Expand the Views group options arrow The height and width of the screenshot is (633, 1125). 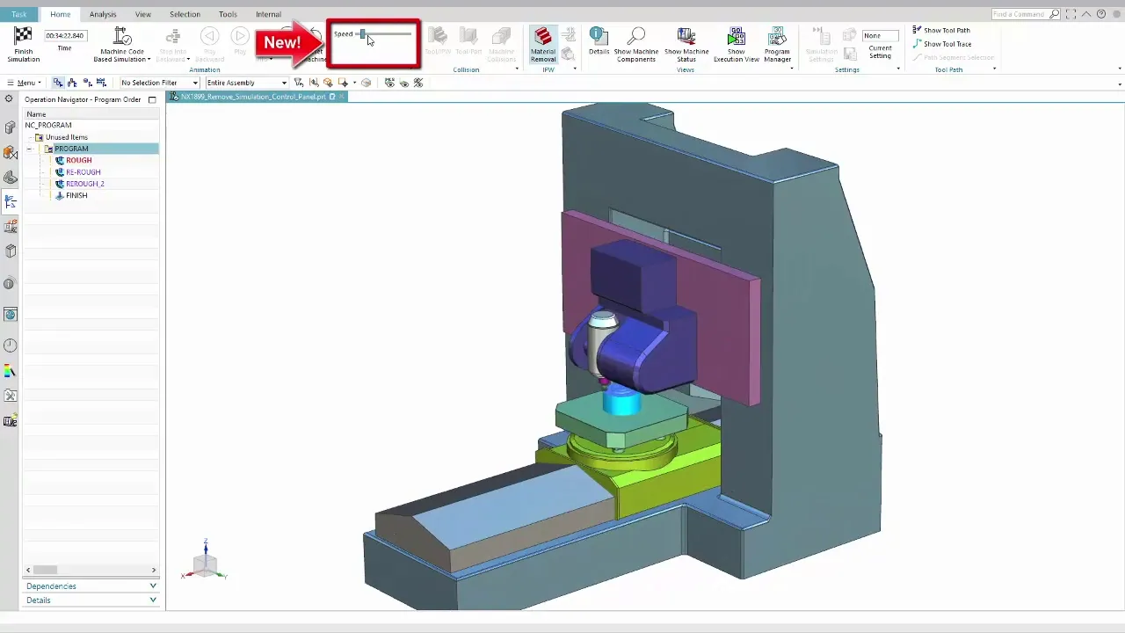click(791, 69)
